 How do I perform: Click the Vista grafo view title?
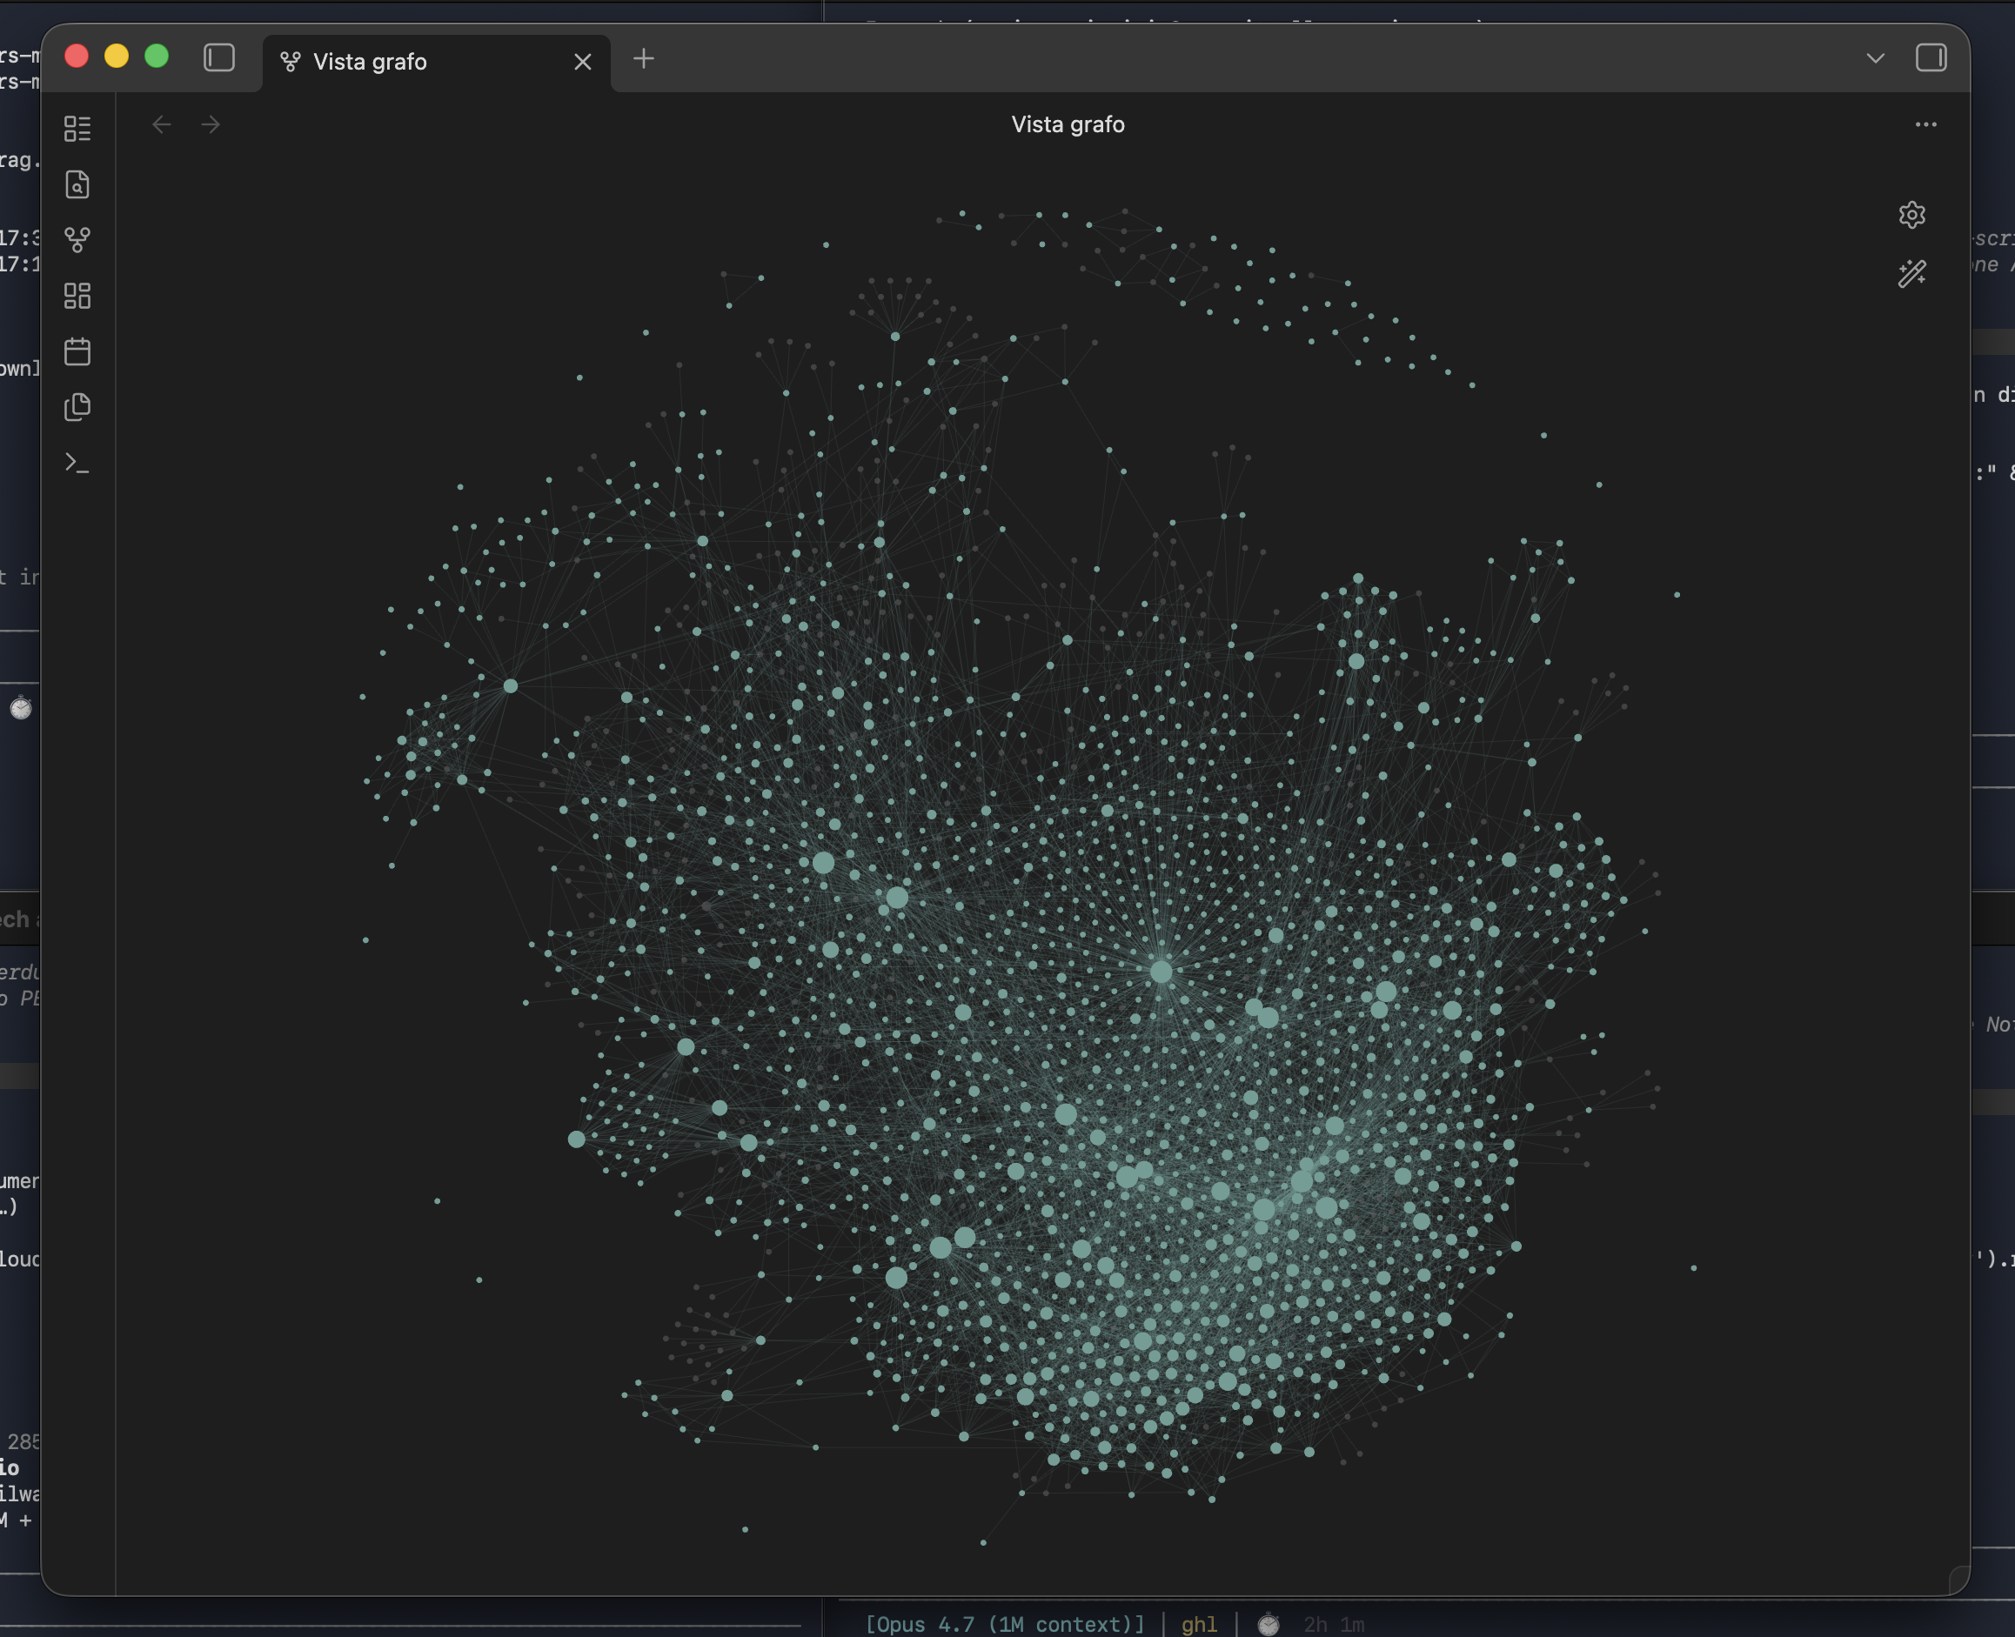[1068, 124]
